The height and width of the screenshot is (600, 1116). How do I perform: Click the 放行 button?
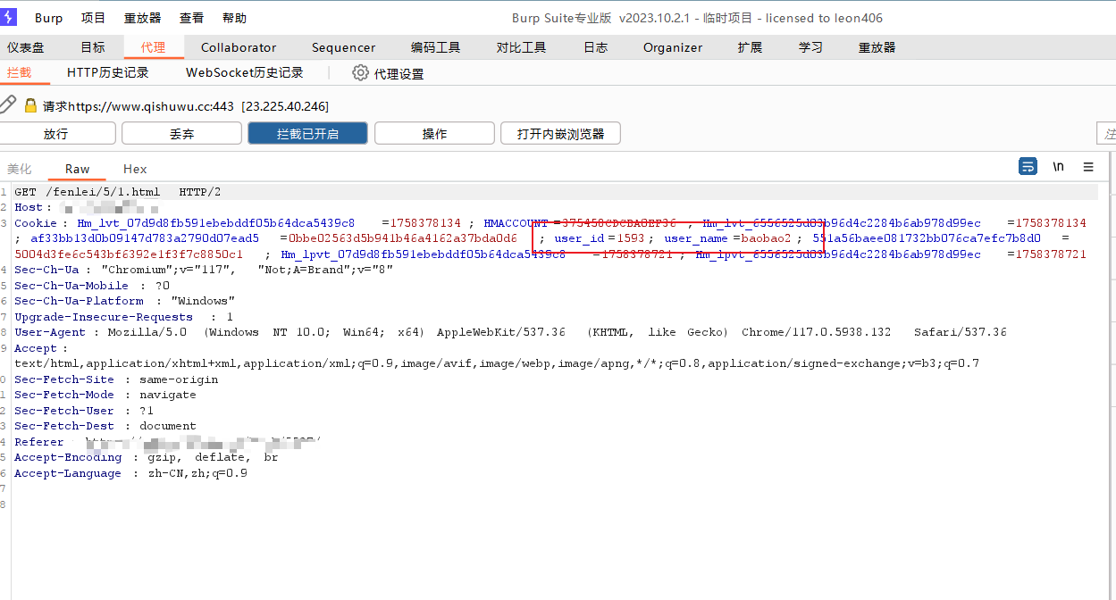pyautogui.click(x=55, y=134)
